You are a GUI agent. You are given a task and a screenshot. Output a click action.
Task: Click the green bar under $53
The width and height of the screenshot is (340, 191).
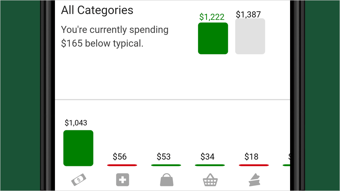[x=166, y=165]
